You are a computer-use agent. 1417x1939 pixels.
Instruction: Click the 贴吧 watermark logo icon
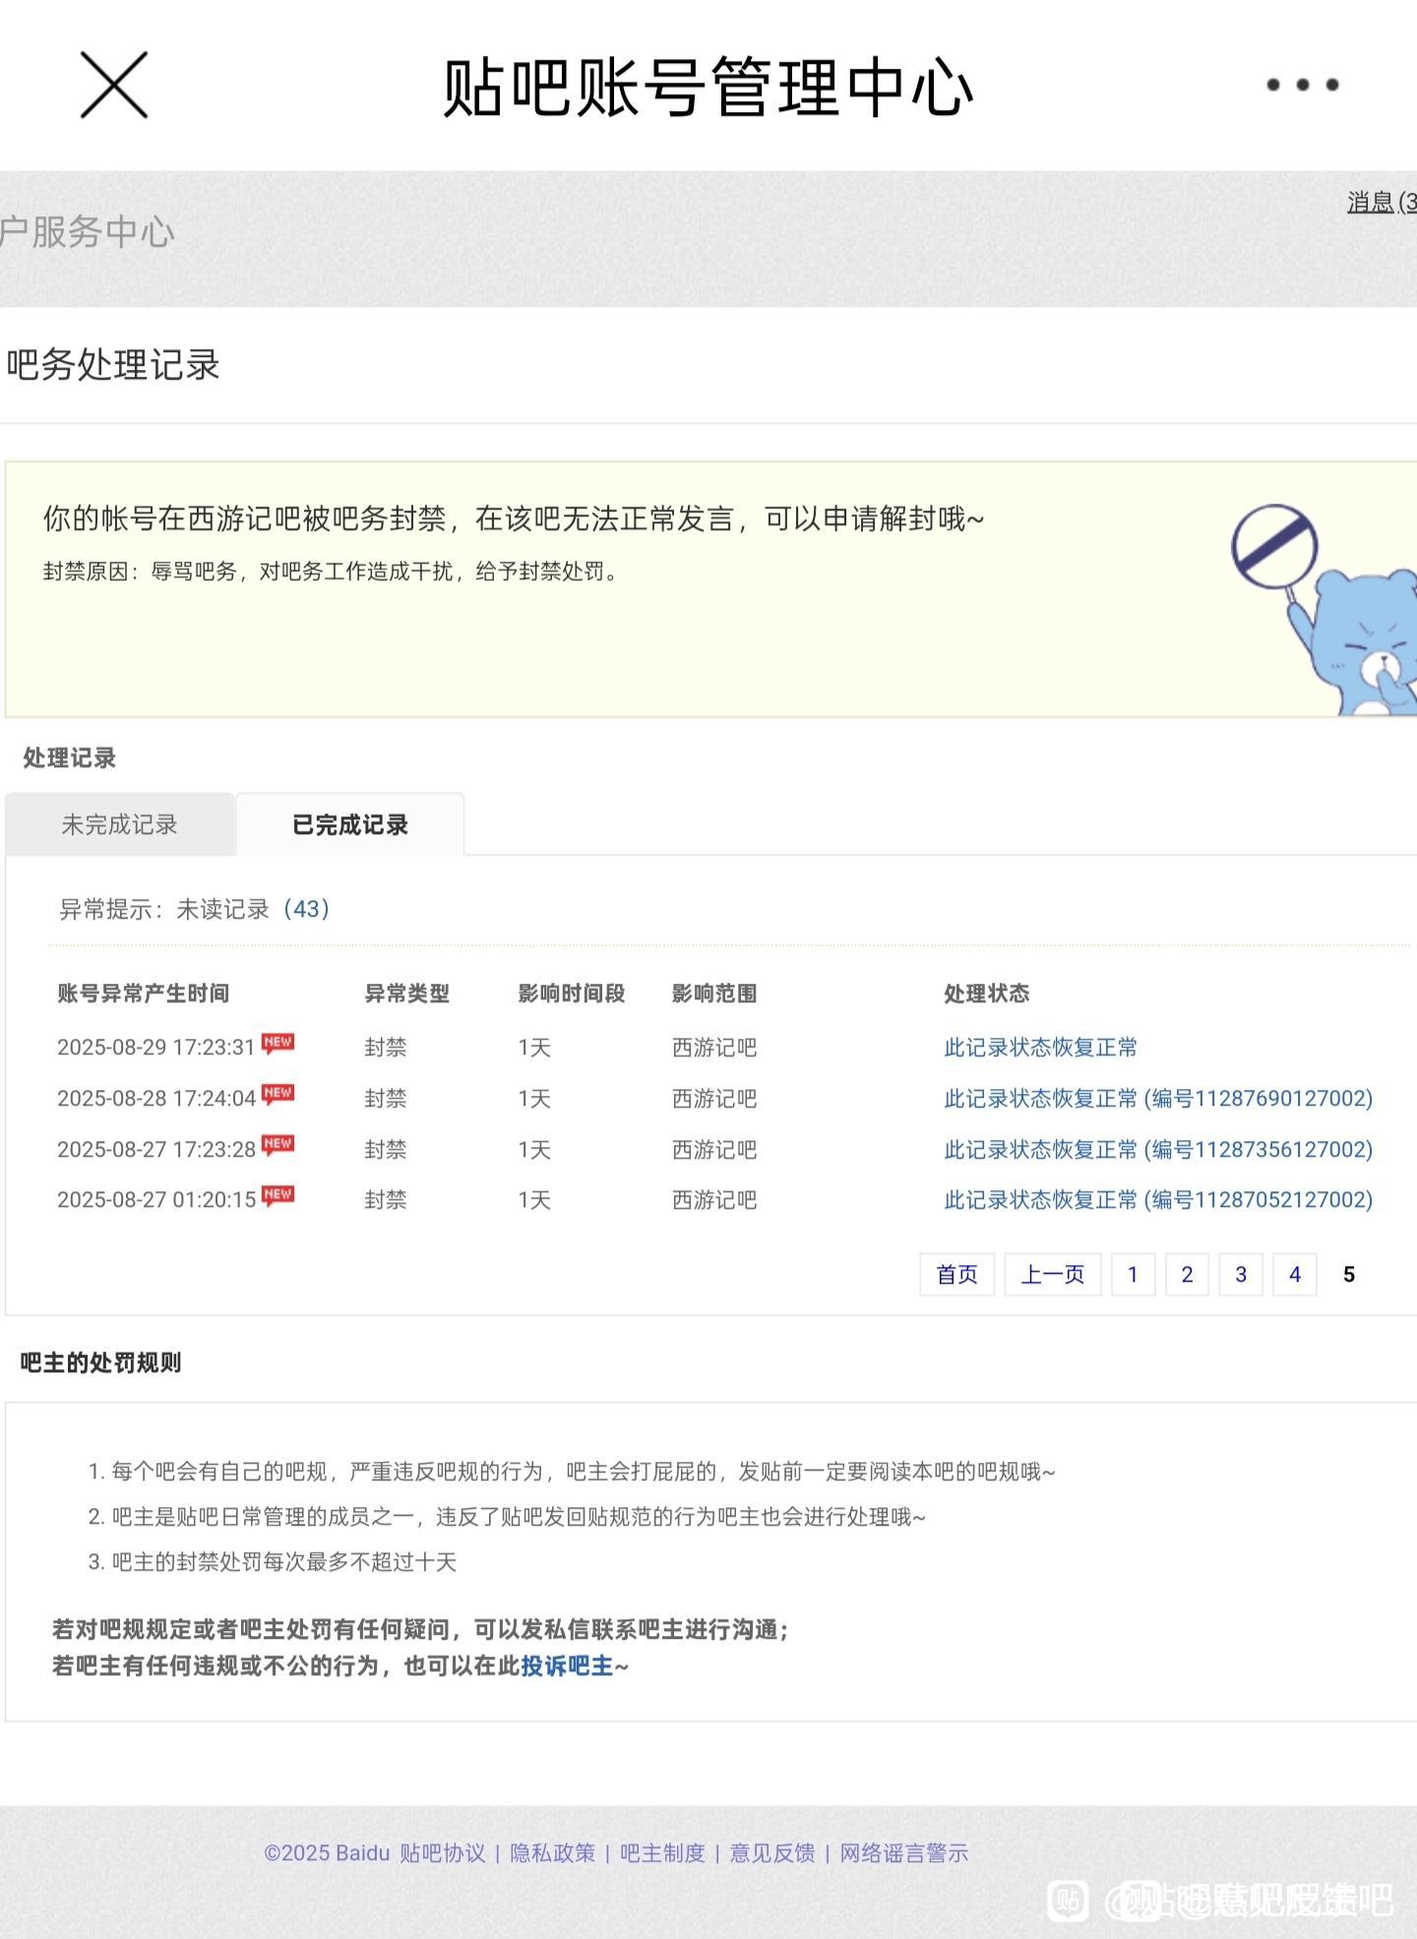click(x=1068, y=1900)
